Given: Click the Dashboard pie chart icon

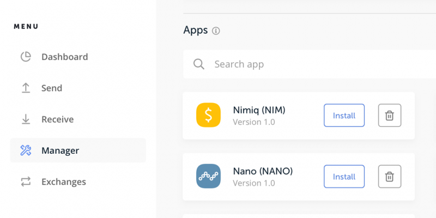Looking at the screenshot, I should pos(26,57).
